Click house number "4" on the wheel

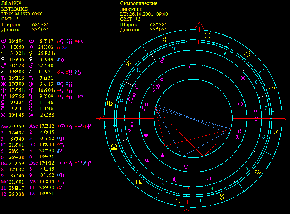pos(212,188)
